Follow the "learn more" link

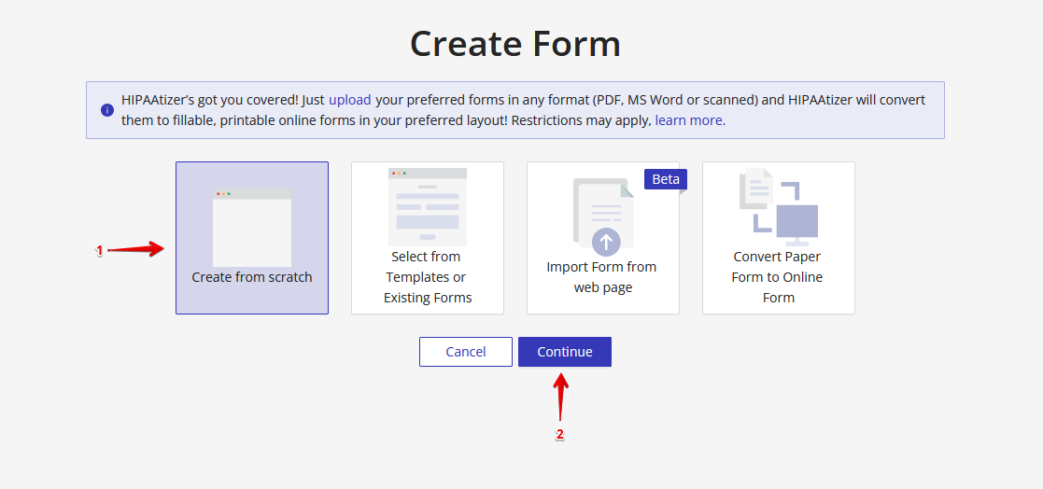pyautogui.click(x=688, y=120)
